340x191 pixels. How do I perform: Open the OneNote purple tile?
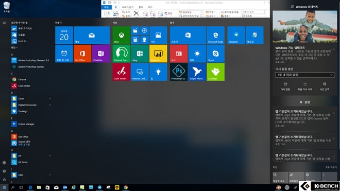[x=100, y=54]
